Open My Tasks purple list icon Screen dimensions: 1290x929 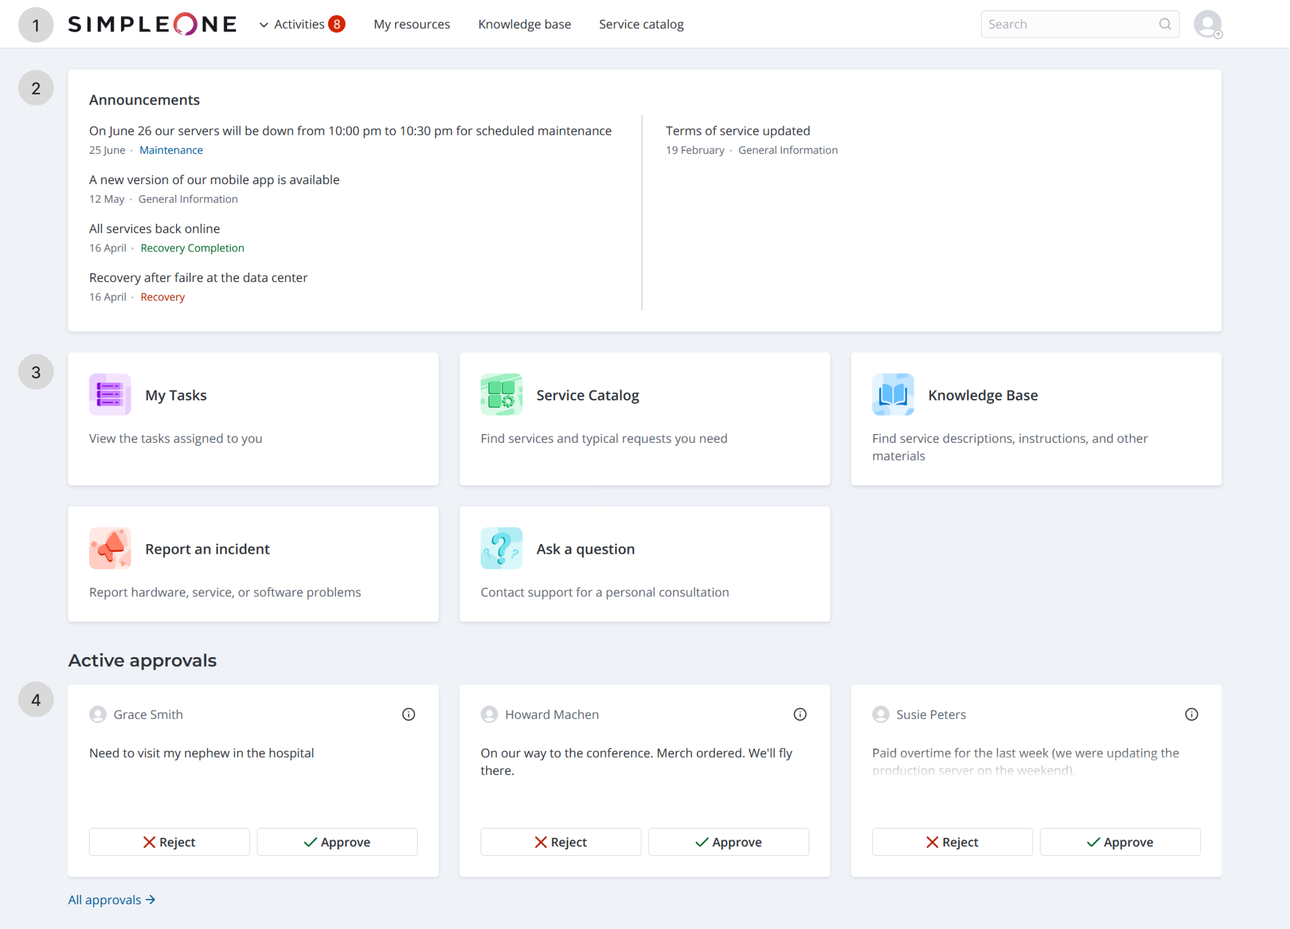[110, 394]
